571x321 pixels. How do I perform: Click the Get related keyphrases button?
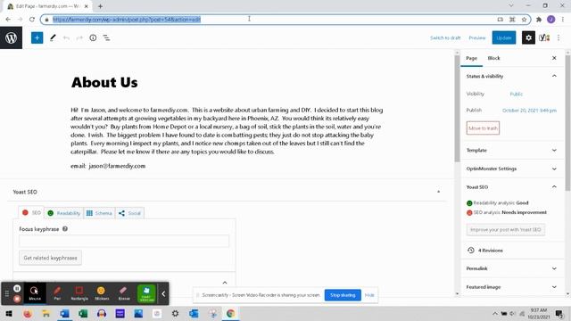click(x=50, y=258)
